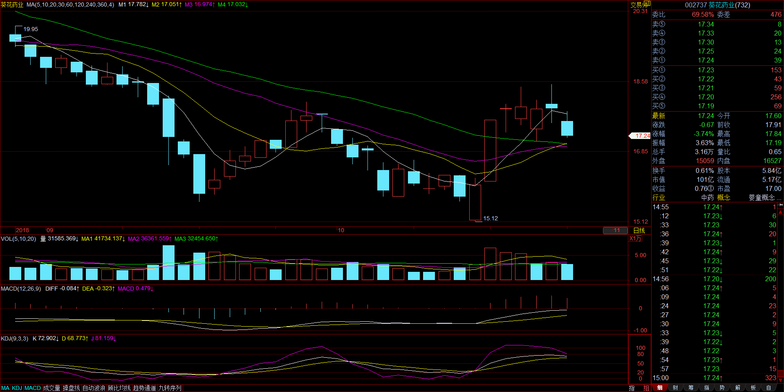
Task: Click the 内盘 value 16527
Action: [772, 161]
